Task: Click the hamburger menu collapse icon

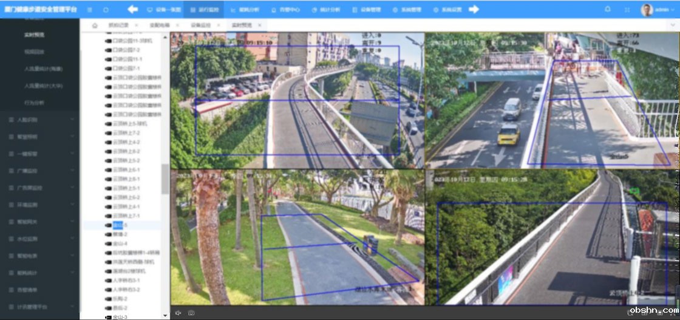Action: 90,10
